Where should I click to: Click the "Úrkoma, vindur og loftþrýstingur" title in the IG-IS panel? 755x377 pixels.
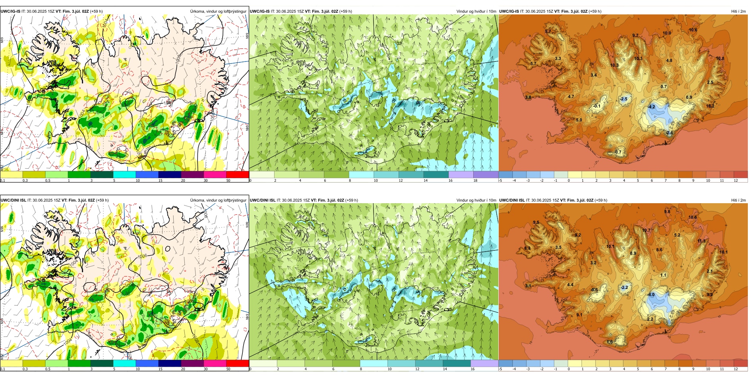[218, 12]
